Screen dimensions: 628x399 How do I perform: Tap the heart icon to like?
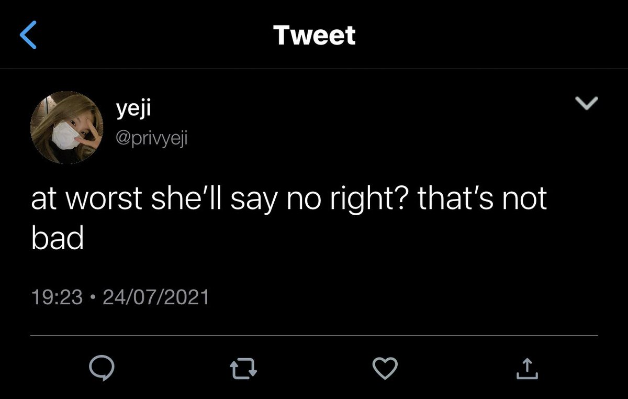coord(385,368)
